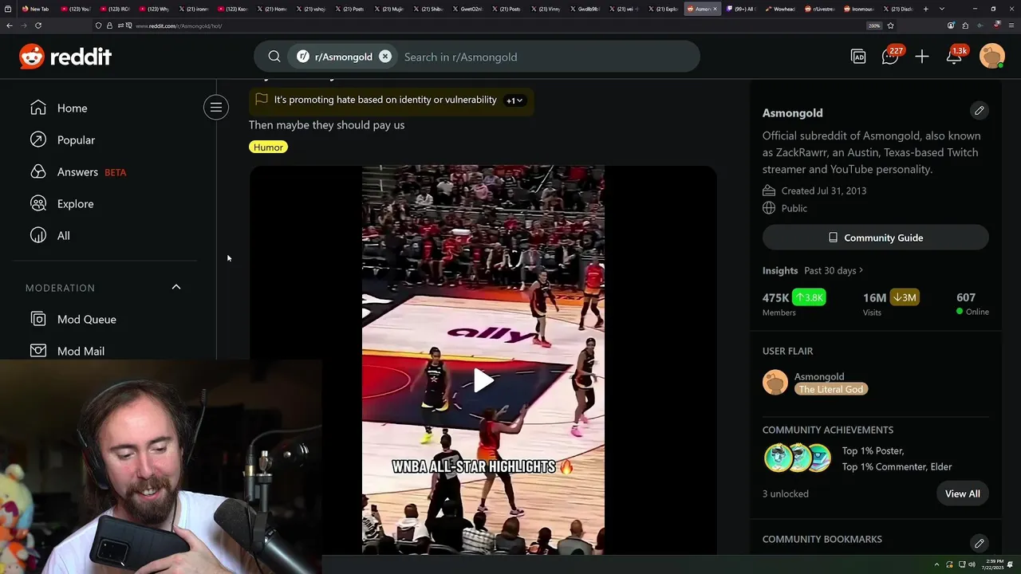Viewport: 1021px width, 574px height.
Task: Open the Firefox application menu
Action: pos(1011,26)
